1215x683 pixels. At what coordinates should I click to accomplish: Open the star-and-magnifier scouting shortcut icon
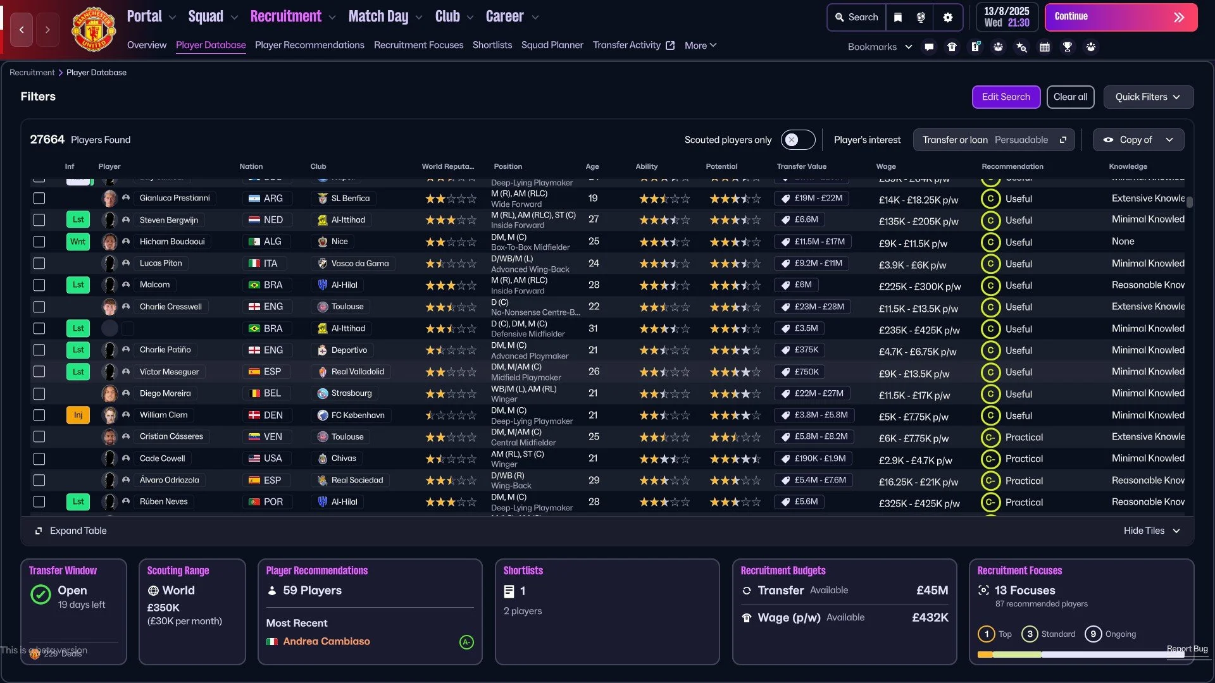[1021, 47]
